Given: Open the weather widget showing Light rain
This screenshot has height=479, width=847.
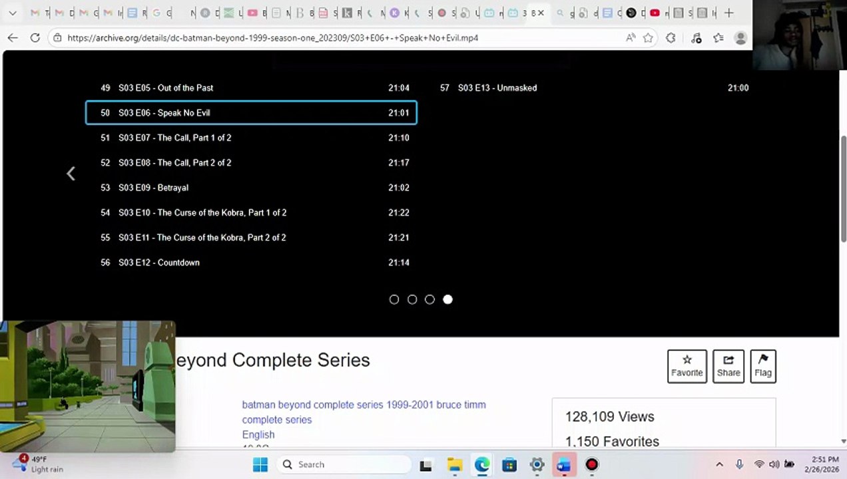Looking at the screenshot, I should [39, 464].
